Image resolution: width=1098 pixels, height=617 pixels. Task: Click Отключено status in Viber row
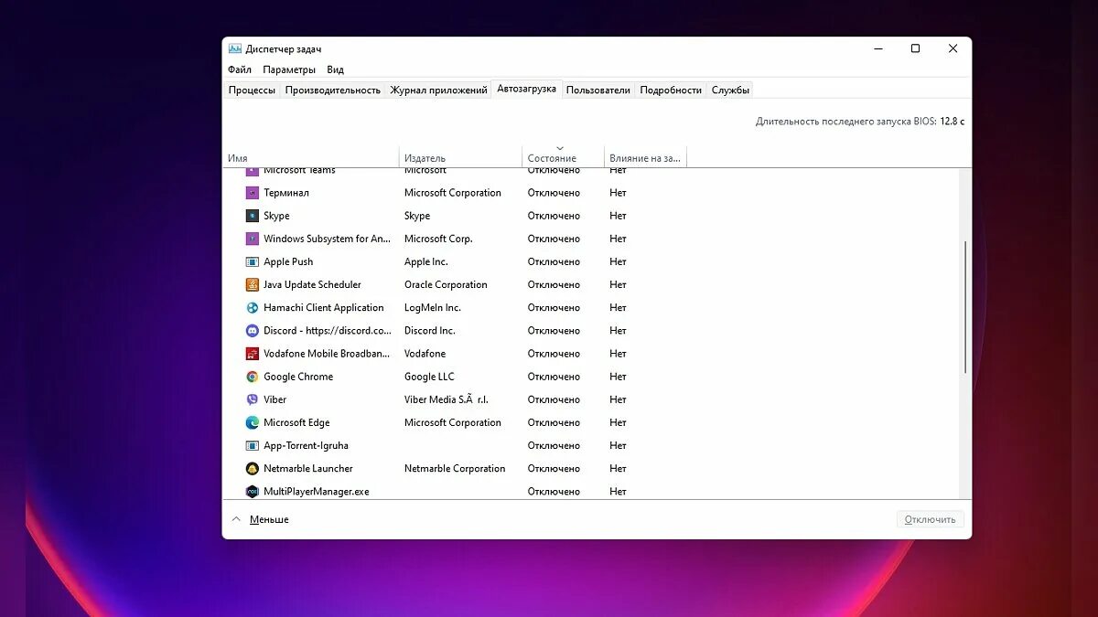[554, 399]
